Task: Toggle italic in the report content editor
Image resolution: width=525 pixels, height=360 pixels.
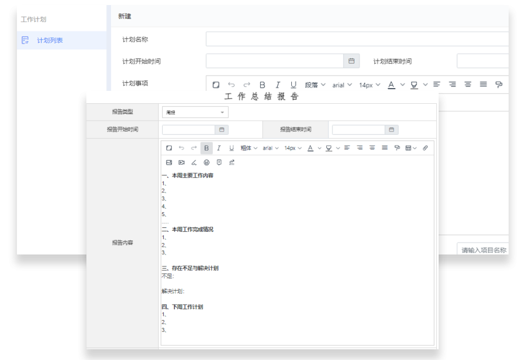Action: [x=218, y=148]
